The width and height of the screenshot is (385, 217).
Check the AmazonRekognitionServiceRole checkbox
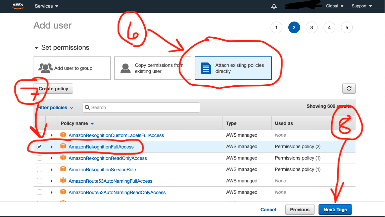[x=40, y=169]
